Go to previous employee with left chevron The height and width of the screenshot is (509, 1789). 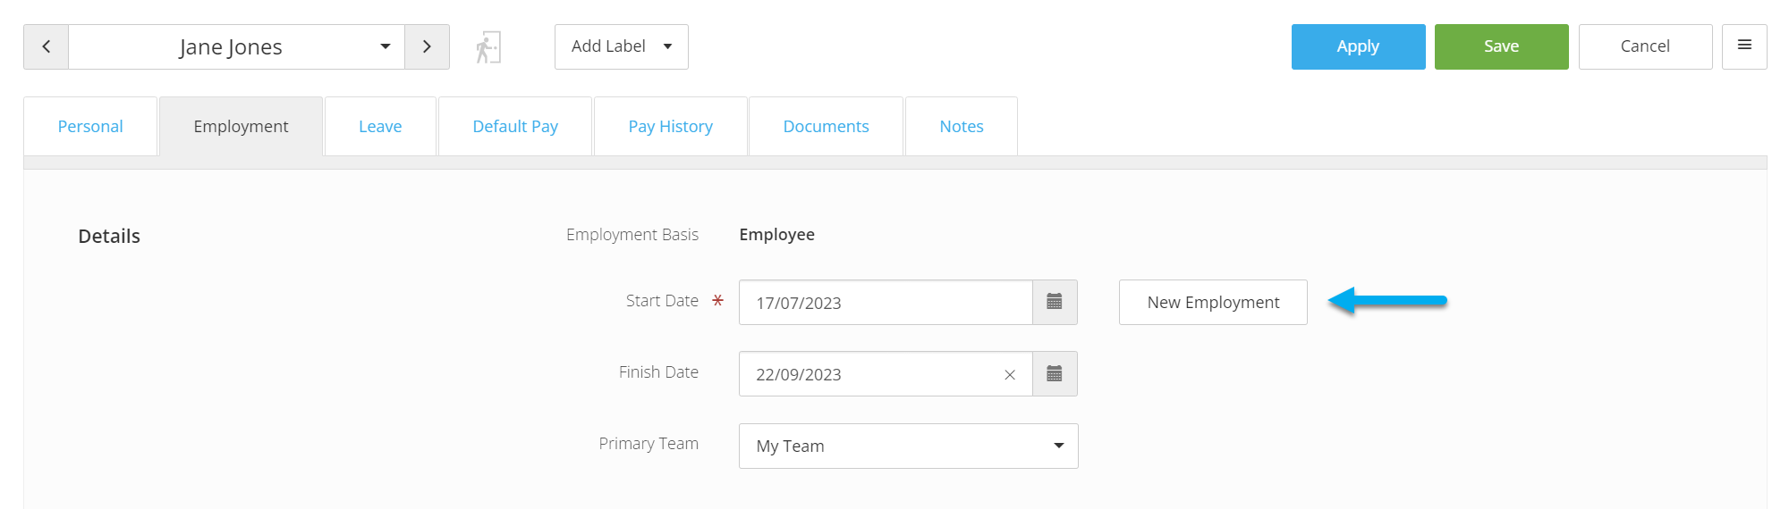click(47, 46)
